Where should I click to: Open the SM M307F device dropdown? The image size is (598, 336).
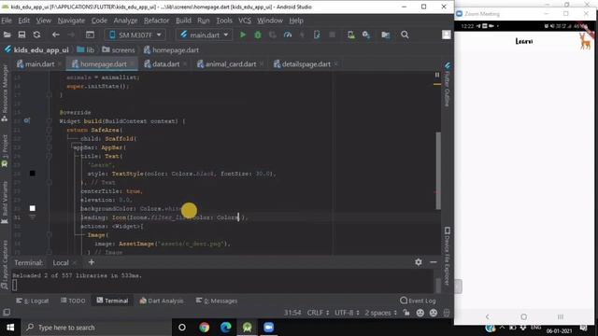tap(135, 35)
